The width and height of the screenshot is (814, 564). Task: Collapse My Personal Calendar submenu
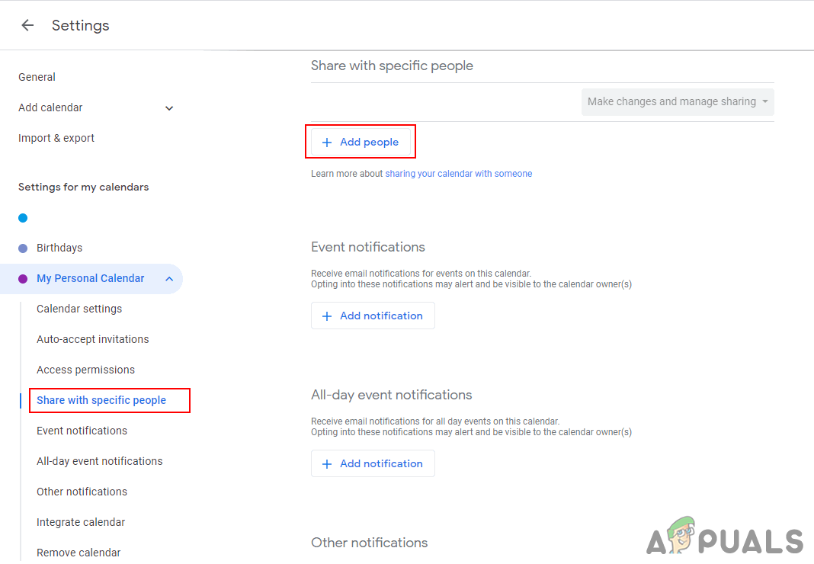click(x=169, y=279)
